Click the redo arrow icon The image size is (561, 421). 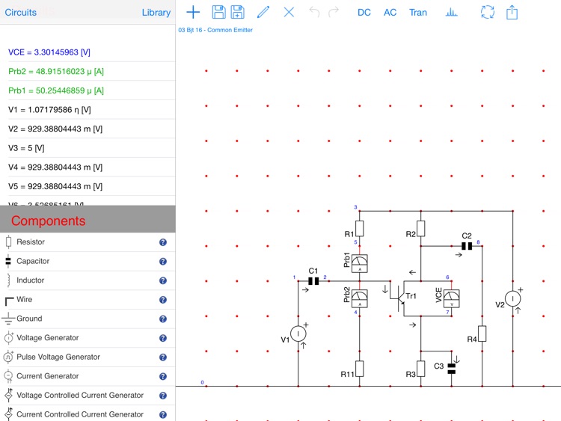334,12
